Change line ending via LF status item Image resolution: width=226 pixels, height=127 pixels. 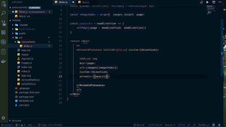(189, 125)
